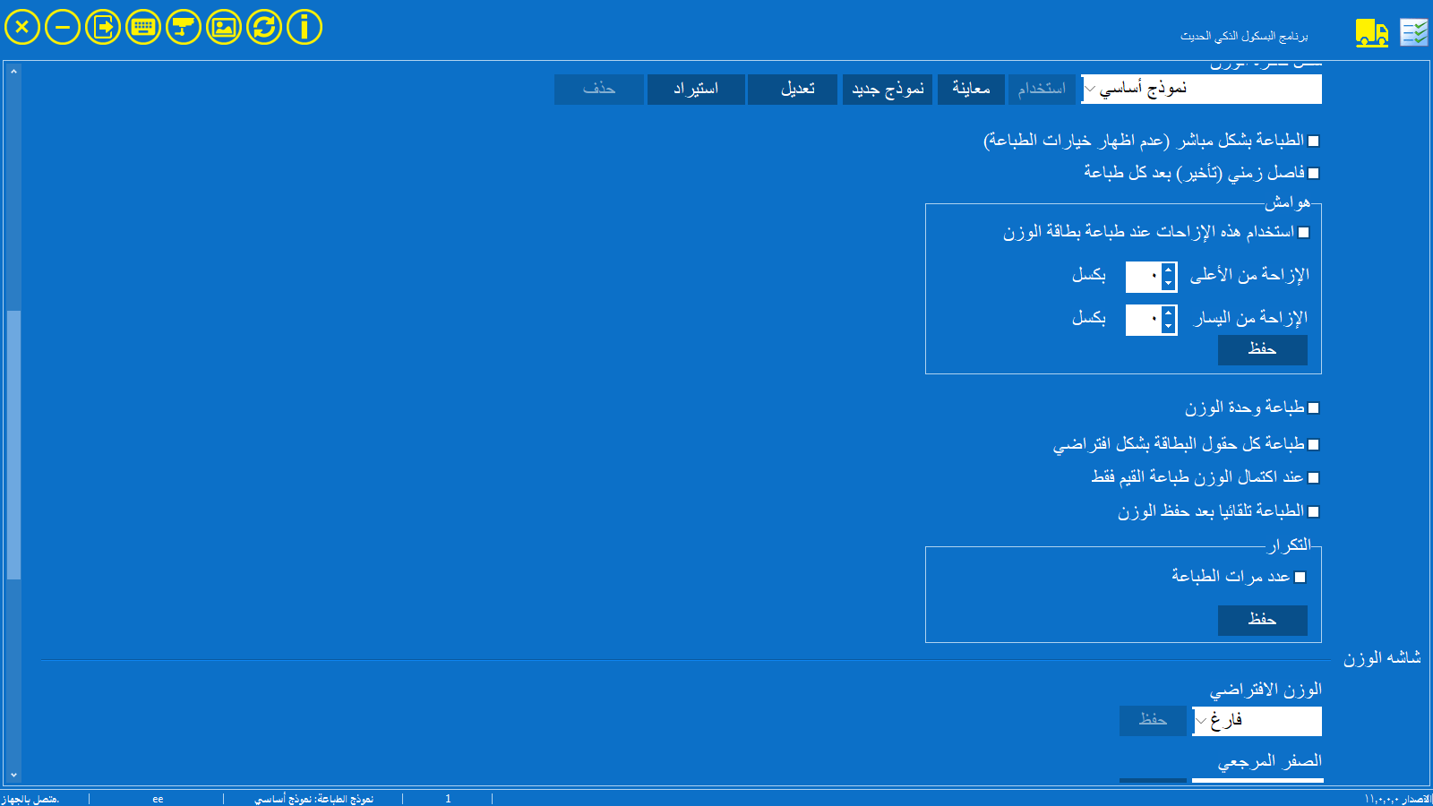
Task: Click the refresh arrows icon
Action: pos(264,27)
